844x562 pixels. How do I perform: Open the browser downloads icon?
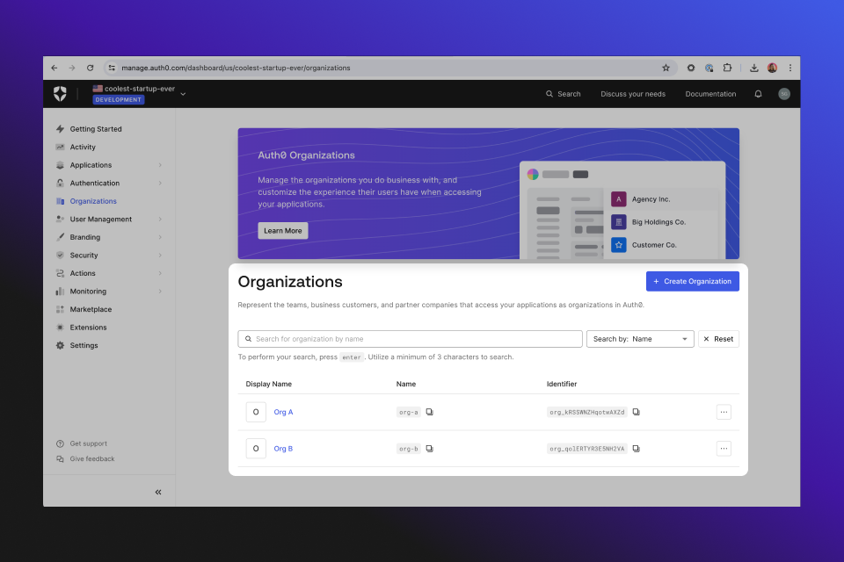pyautogui.click(x=754, y=68)
